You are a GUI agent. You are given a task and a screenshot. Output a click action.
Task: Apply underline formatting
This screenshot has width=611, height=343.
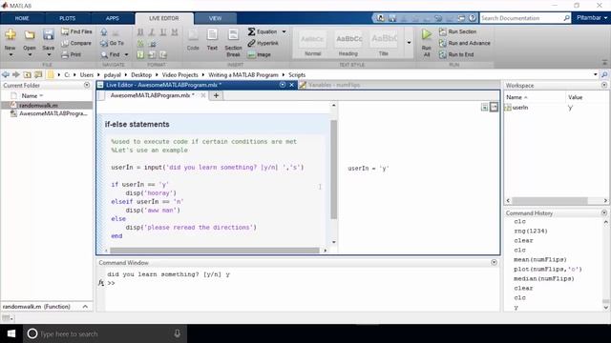(163, 32)
